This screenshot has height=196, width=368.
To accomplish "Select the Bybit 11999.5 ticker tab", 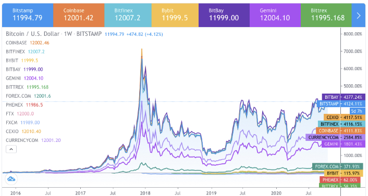I will (x=175, y=15).
